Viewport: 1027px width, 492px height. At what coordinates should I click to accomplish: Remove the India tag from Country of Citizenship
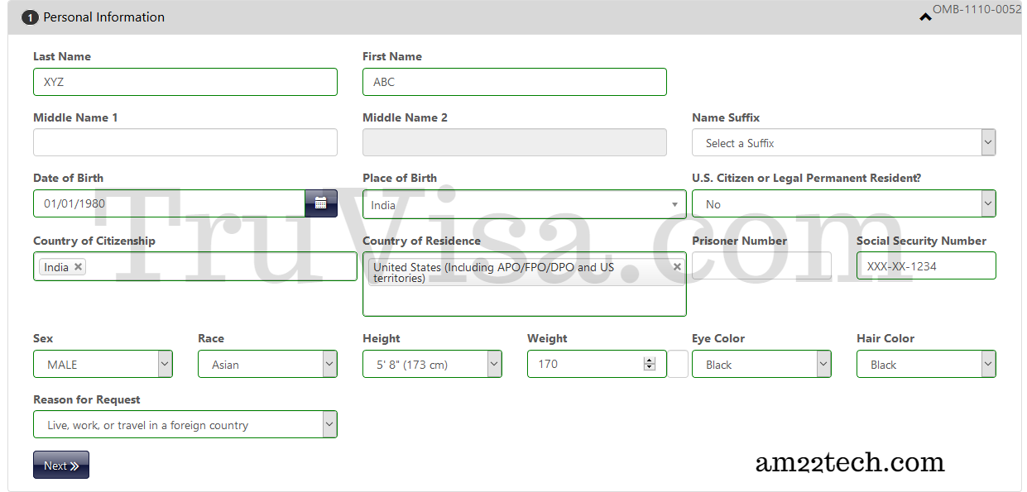pyautogui.click(x=79, y=267)
